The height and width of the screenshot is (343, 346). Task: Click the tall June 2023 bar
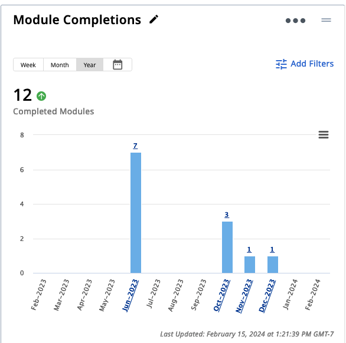pos(136,213)
